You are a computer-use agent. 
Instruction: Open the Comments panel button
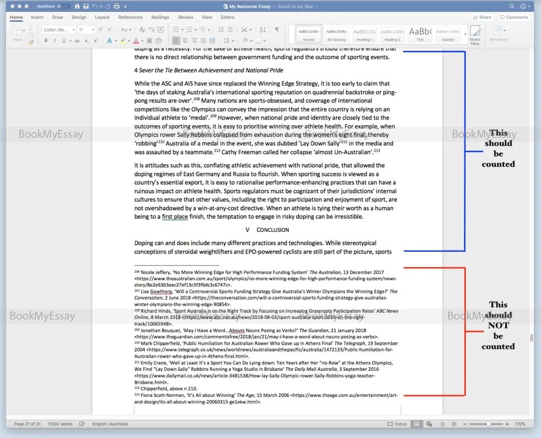[x=513, y=17]
